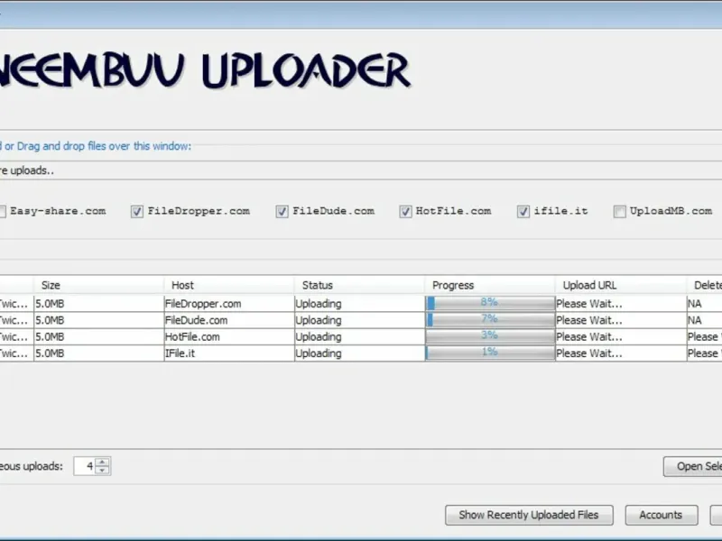
Task: Click Please Wait... upload URL in HotFile.com row
Action: click(x=621, y=336)
